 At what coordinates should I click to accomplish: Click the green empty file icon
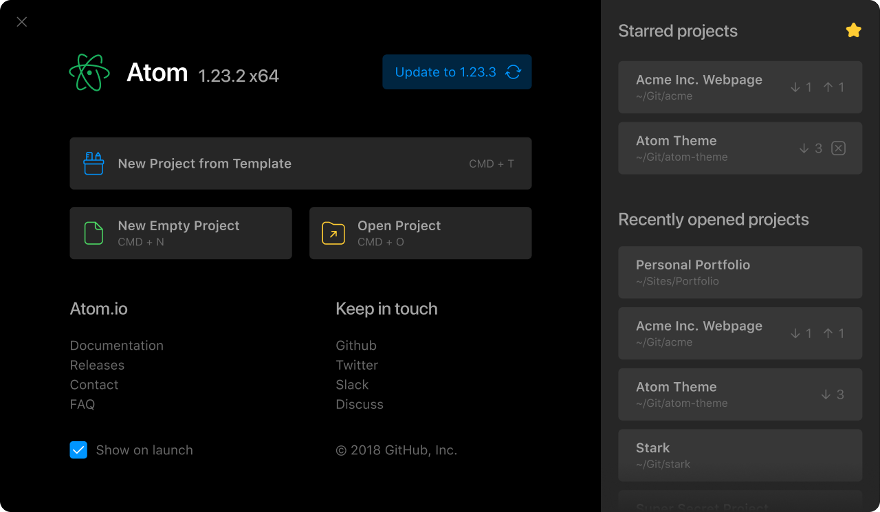click(x=93, y=233)
